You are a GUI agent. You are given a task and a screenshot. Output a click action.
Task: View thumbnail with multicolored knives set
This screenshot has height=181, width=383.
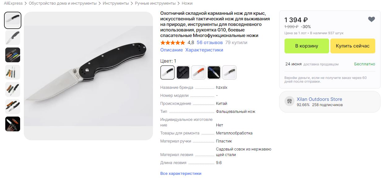(x=13, y=55)
